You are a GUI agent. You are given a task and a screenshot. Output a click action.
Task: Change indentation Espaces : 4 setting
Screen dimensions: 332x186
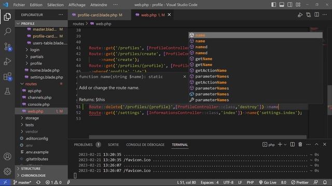(210, 182)
